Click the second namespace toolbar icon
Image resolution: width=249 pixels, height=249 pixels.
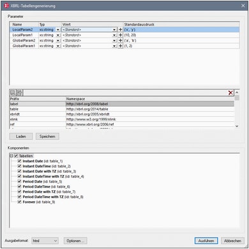[x=19, y=93]
